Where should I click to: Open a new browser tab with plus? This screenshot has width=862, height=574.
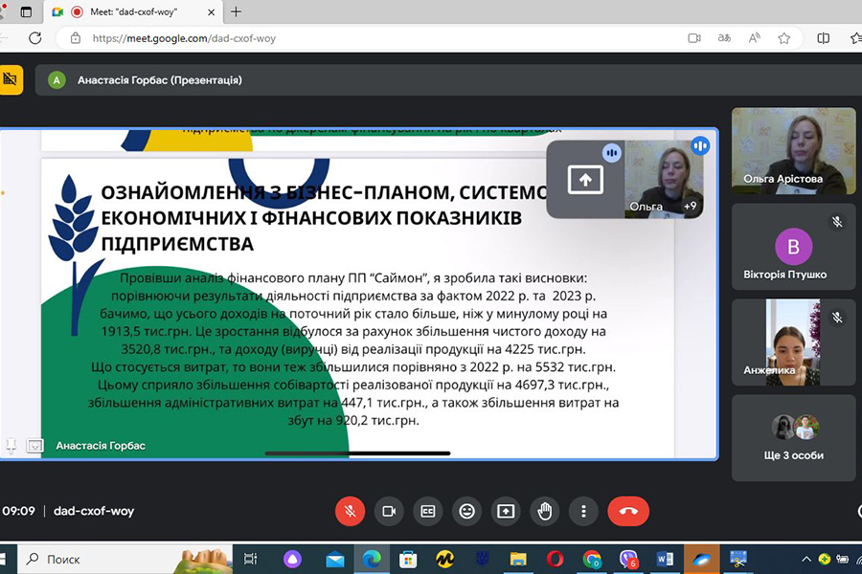(x=237, y=12)
